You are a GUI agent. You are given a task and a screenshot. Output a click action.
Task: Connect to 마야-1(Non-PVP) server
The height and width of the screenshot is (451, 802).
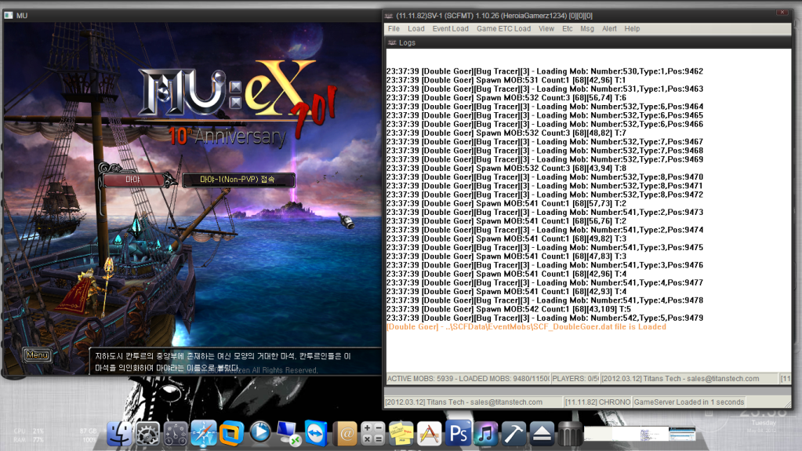238,180
